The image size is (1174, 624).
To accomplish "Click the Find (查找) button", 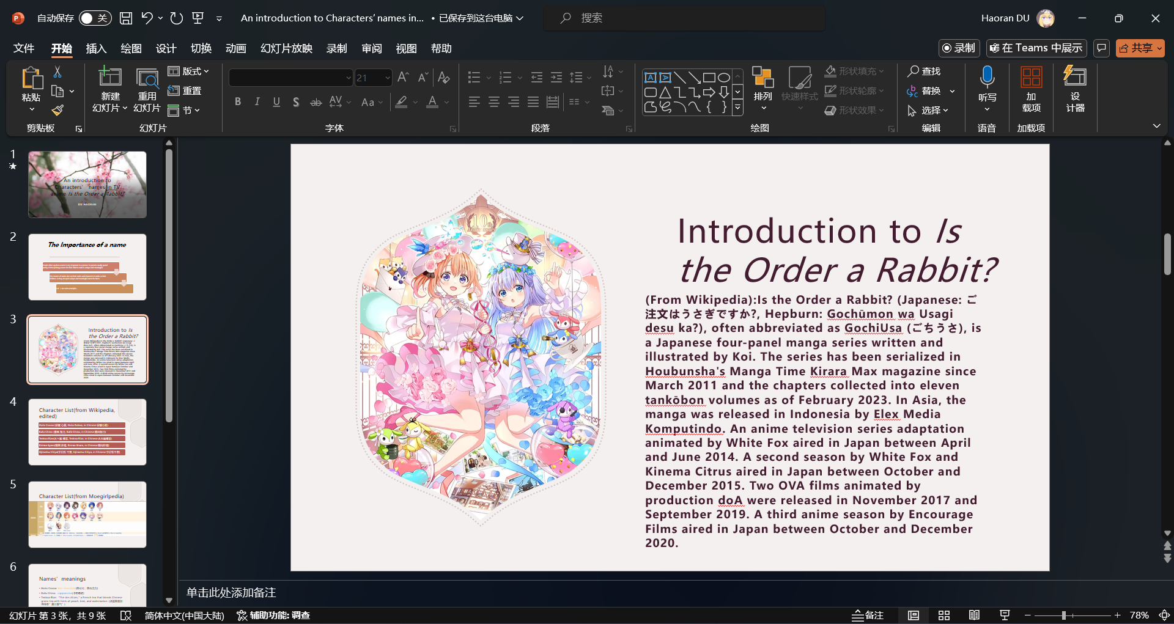I will 924,72.
